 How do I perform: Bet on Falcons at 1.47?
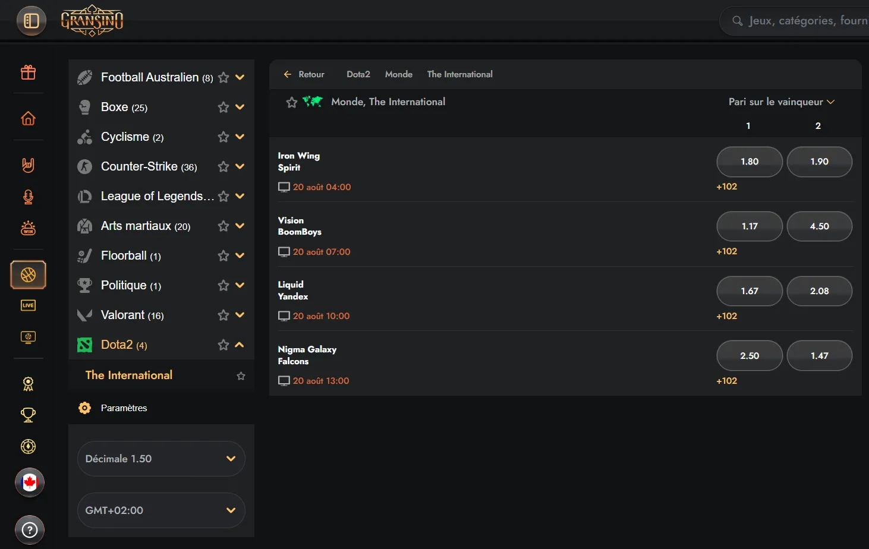tap(820, 356)
